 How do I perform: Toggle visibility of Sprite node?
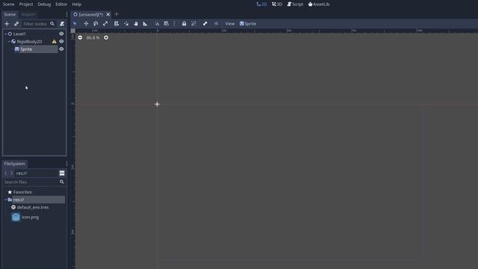(x=61, y=49)
